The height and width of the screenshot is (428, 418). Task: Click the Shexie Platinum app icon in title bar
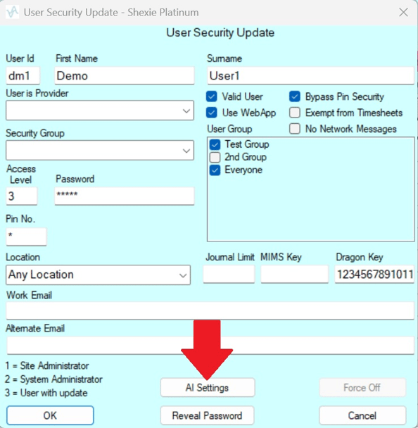(12, 12)
